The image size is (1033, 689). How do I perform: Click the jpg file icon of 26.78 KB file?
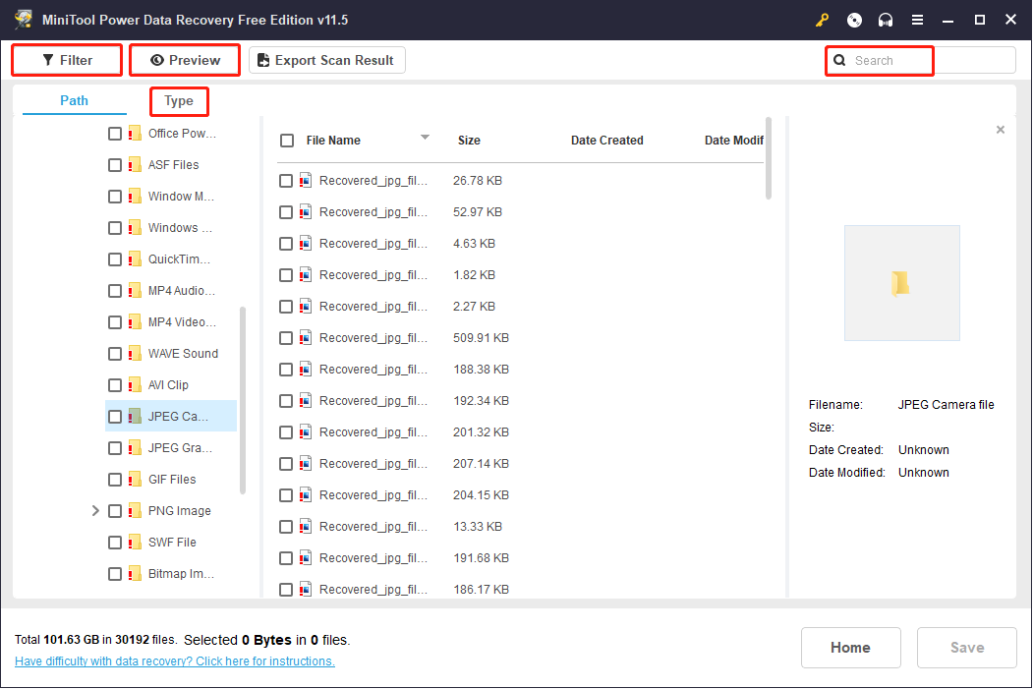pyautogui.click(x=305, y=181)
